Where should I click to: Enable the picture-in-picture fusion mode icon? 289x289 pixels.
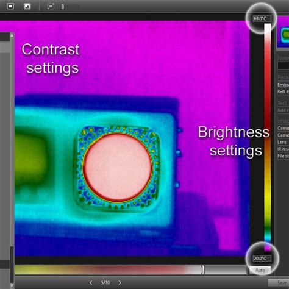coord(51,6)
